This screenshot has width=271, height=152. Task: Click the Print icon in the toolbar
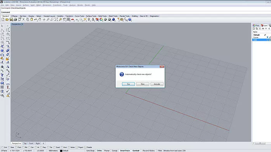[15, 20]
